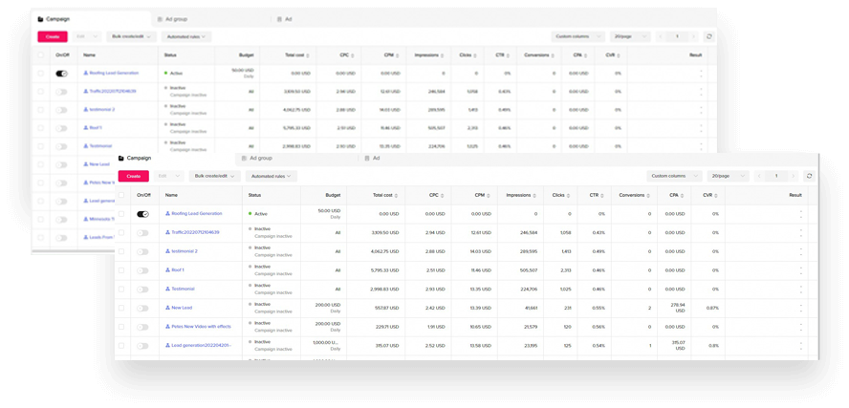849x408 pixels.
Task: Switch to the Ad tab in back window
Action: coord(286,18)
